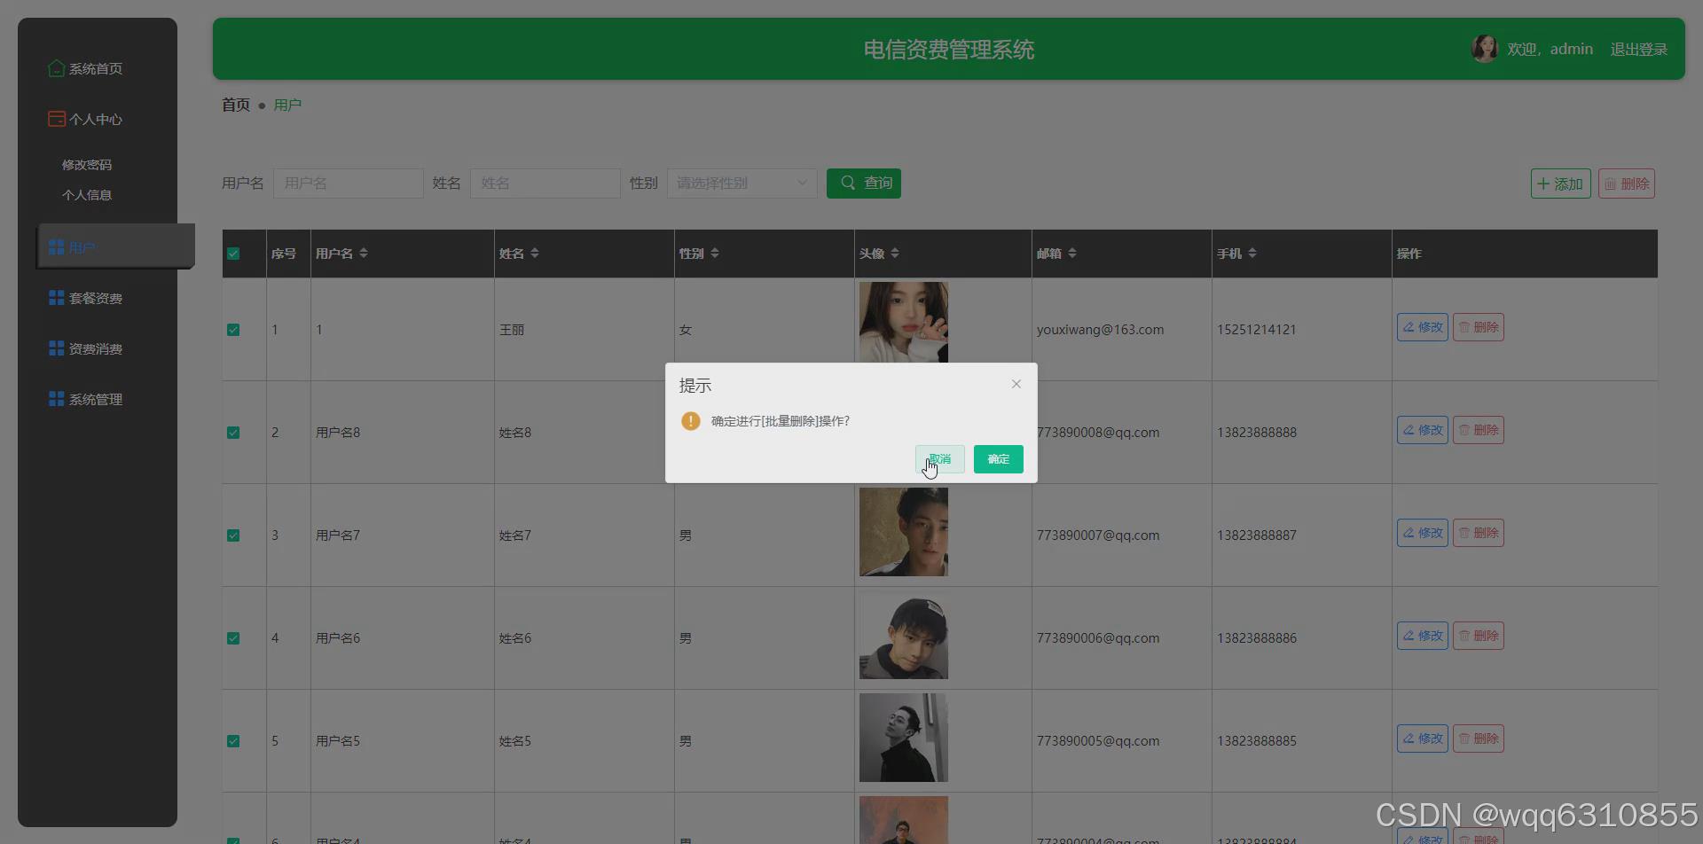Viewport: 1703px width, 844px height.
Task: Click 删除 for 用户名7 row
Action: (1478, 533)
